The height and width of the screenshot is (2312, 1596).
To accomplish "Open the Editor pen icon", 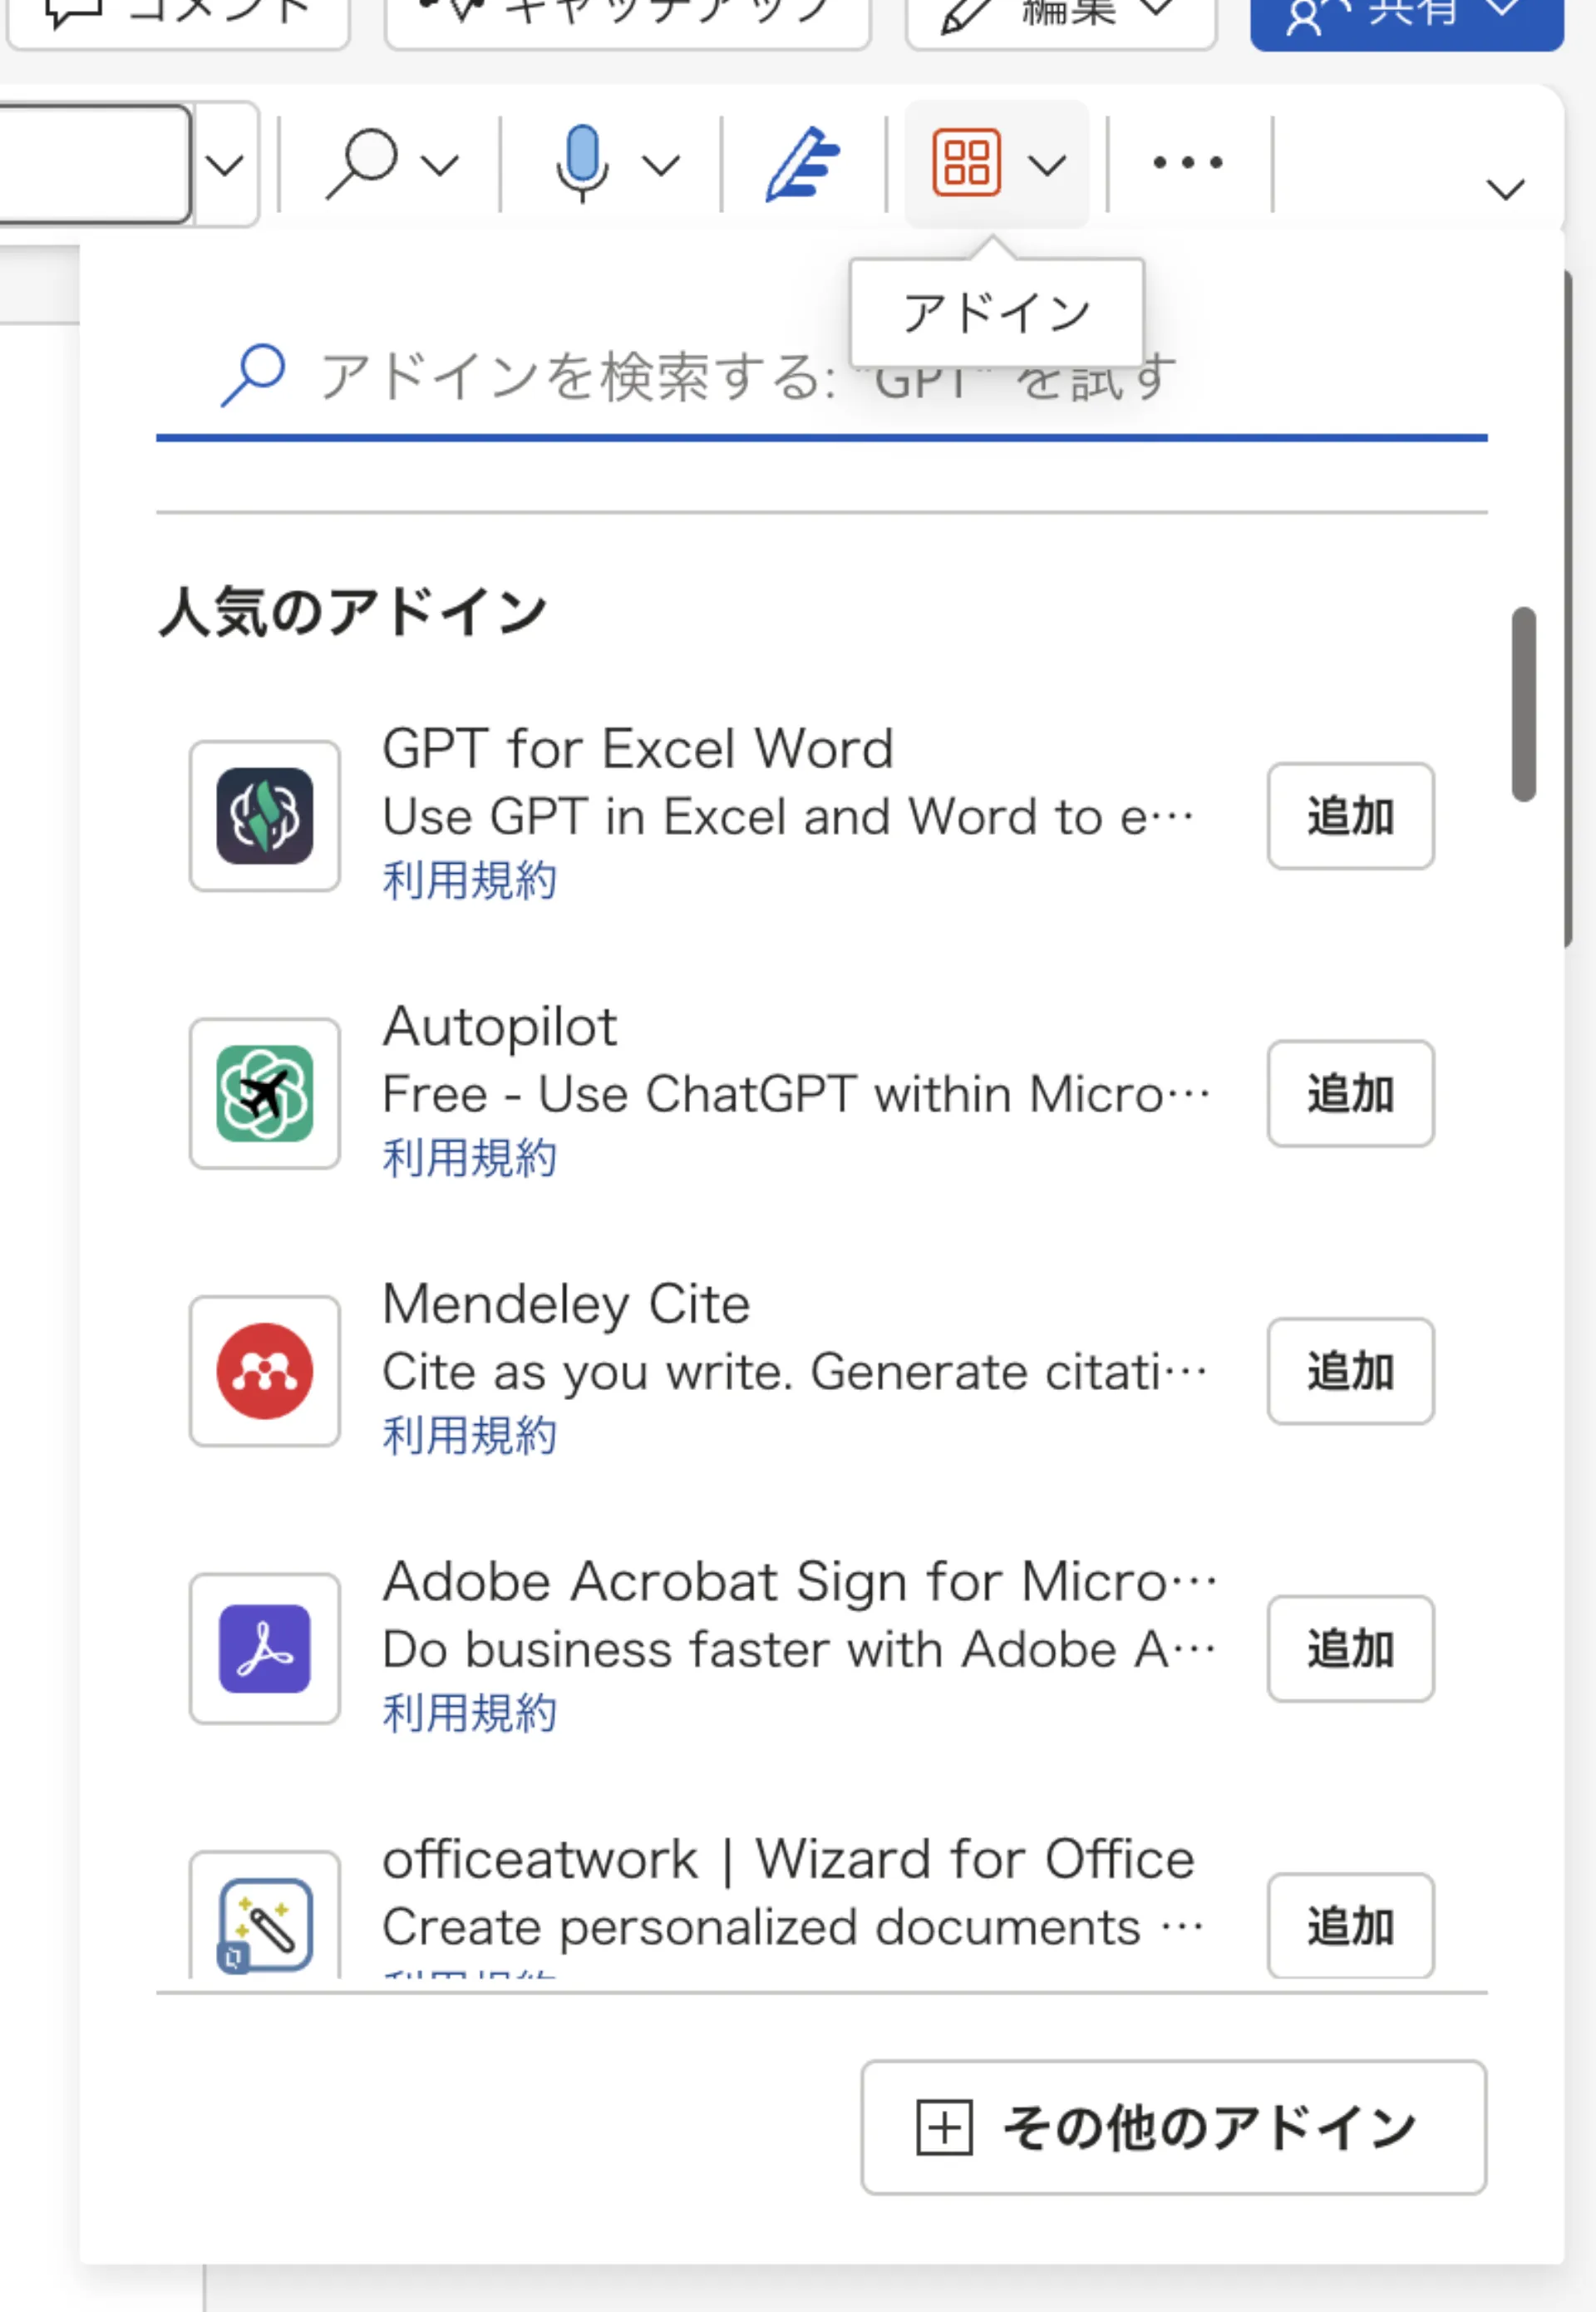I will (x=803, y=163).
